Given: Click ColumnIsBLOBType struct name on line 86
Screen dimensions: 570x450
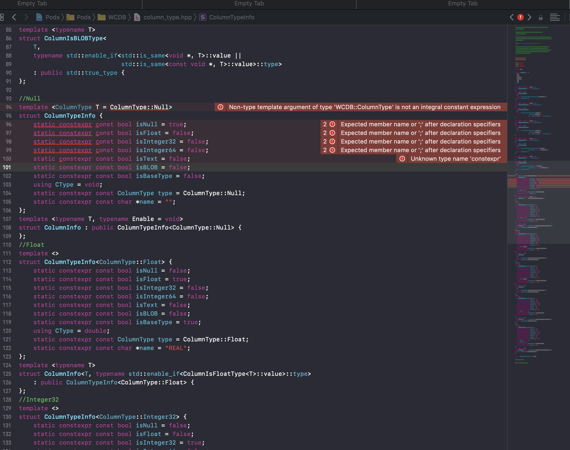Looking at the screenshot, I should [x=73, y=38].
